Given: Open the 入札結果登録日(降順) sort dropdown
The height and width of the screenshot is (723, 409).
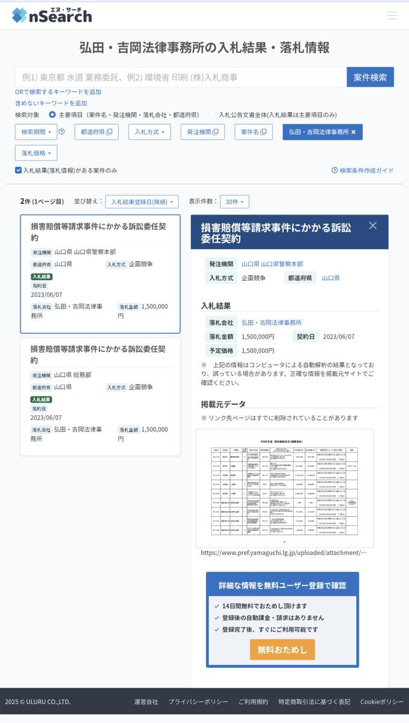Looking at the screenshot, I should tap(142, 202).
